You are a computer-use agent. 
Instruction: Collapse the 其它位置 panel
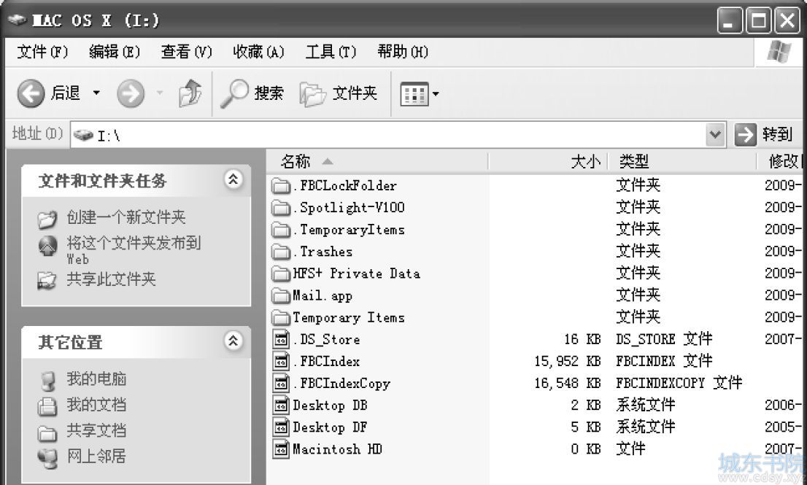click(233, 341)
